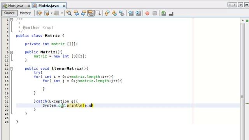Find previous occurrence icon
The height and width of the screenshot is (140, 249).
pyautogui.click(x=76, y=13)
